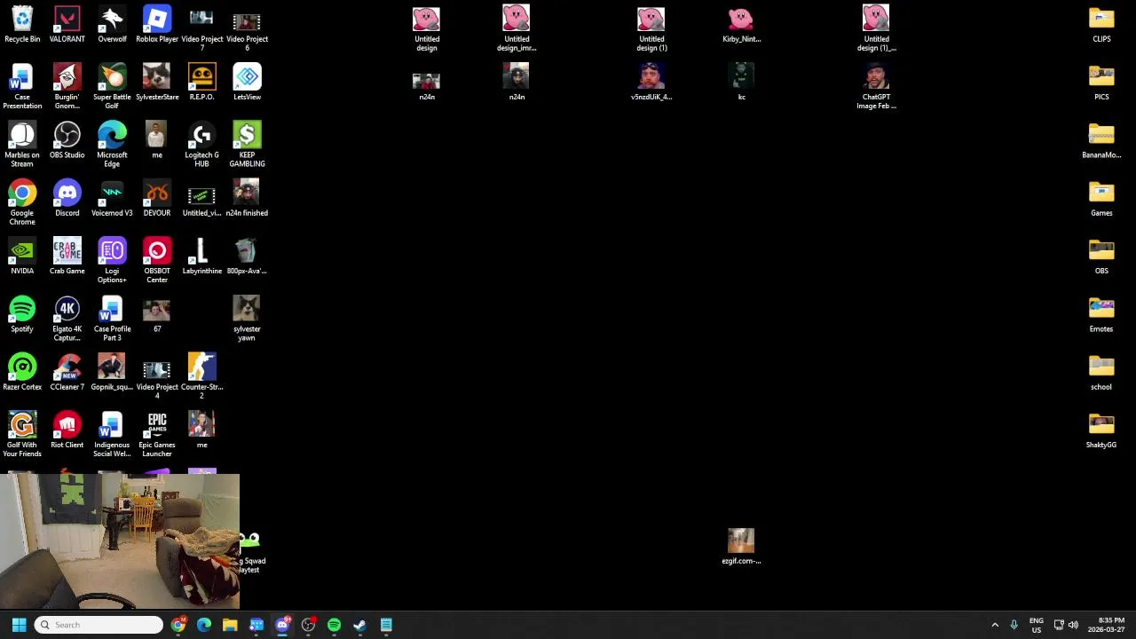This screenshot has height=639, width=1136.
Task: Open the ShaktyGG folder
Action: (1101, 430)
